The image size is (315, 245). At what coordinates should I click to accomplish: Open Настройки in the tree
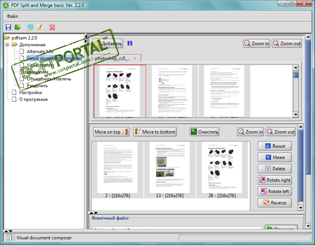pos(31,93)
